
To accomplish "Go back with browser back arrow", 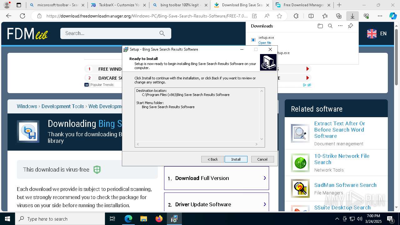I will [9, 16].
